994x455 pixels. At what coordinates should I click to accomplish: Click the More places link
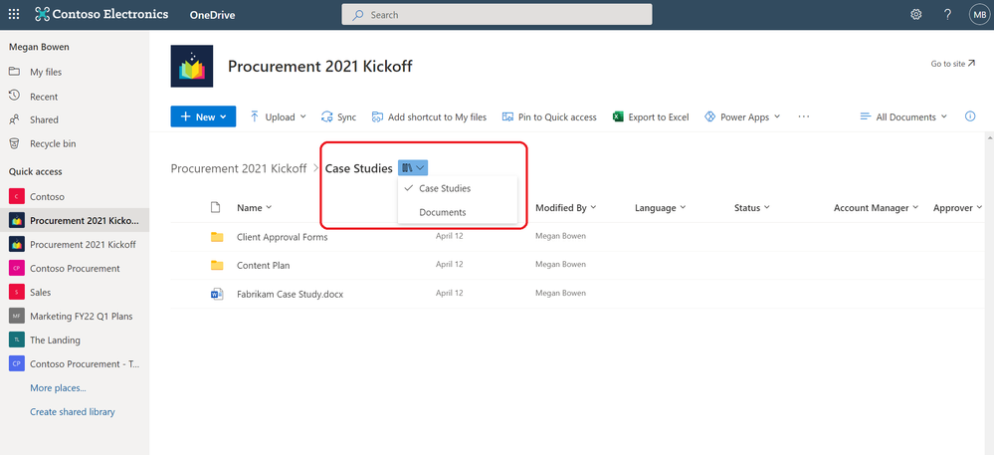click(x=58, y=387)
